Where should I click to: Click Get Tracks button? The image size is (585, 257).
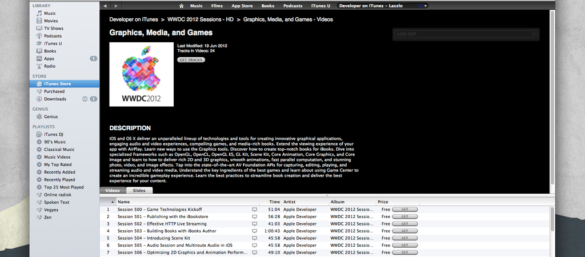coord(191,59)
